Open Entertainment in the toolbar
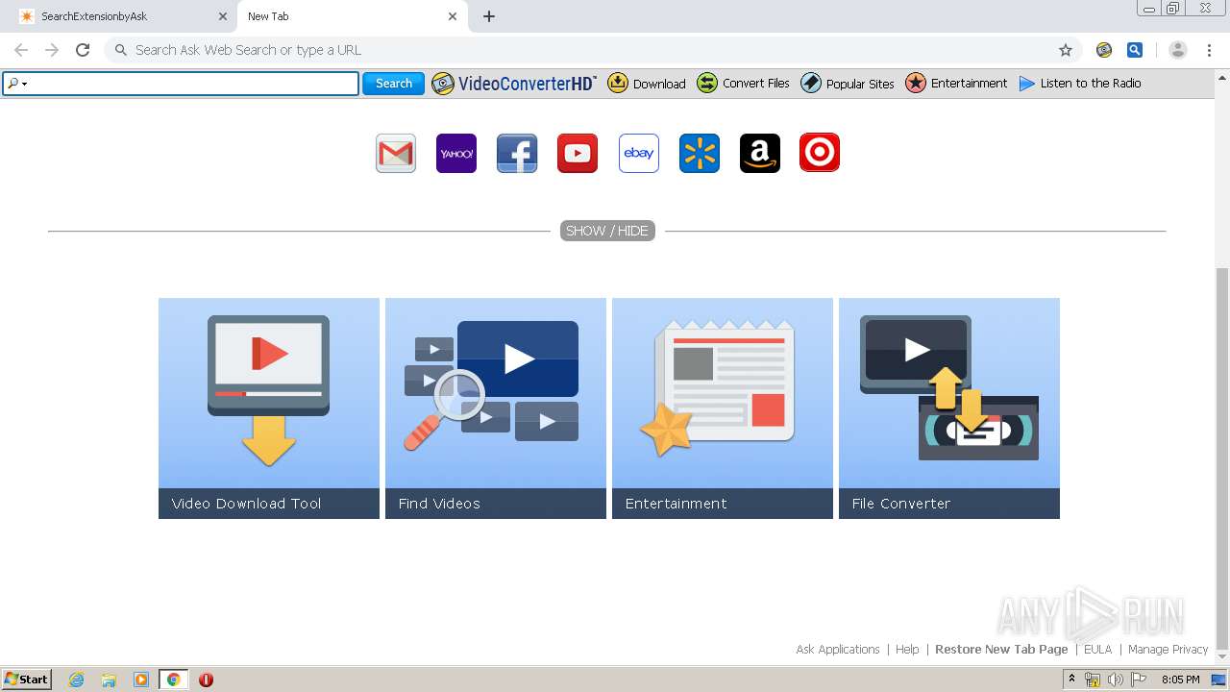Screen dimensions: 1230x692 point(957,84)
